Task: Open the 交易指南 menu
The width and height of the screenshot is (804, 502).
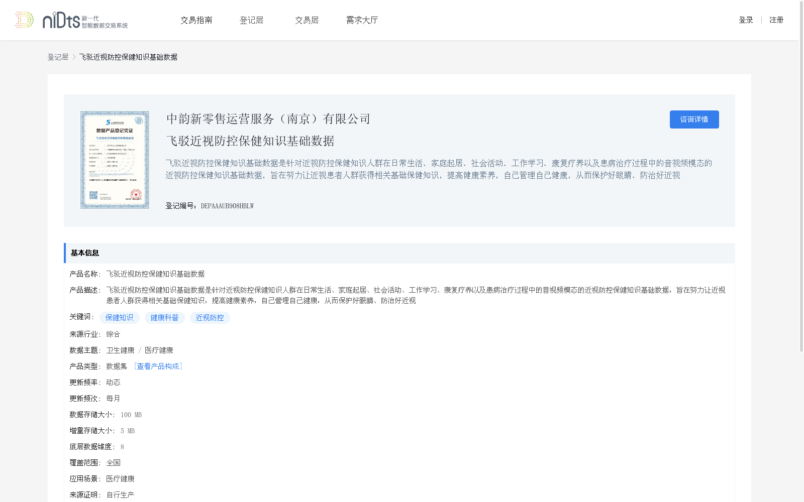Action: pos(196,20)
